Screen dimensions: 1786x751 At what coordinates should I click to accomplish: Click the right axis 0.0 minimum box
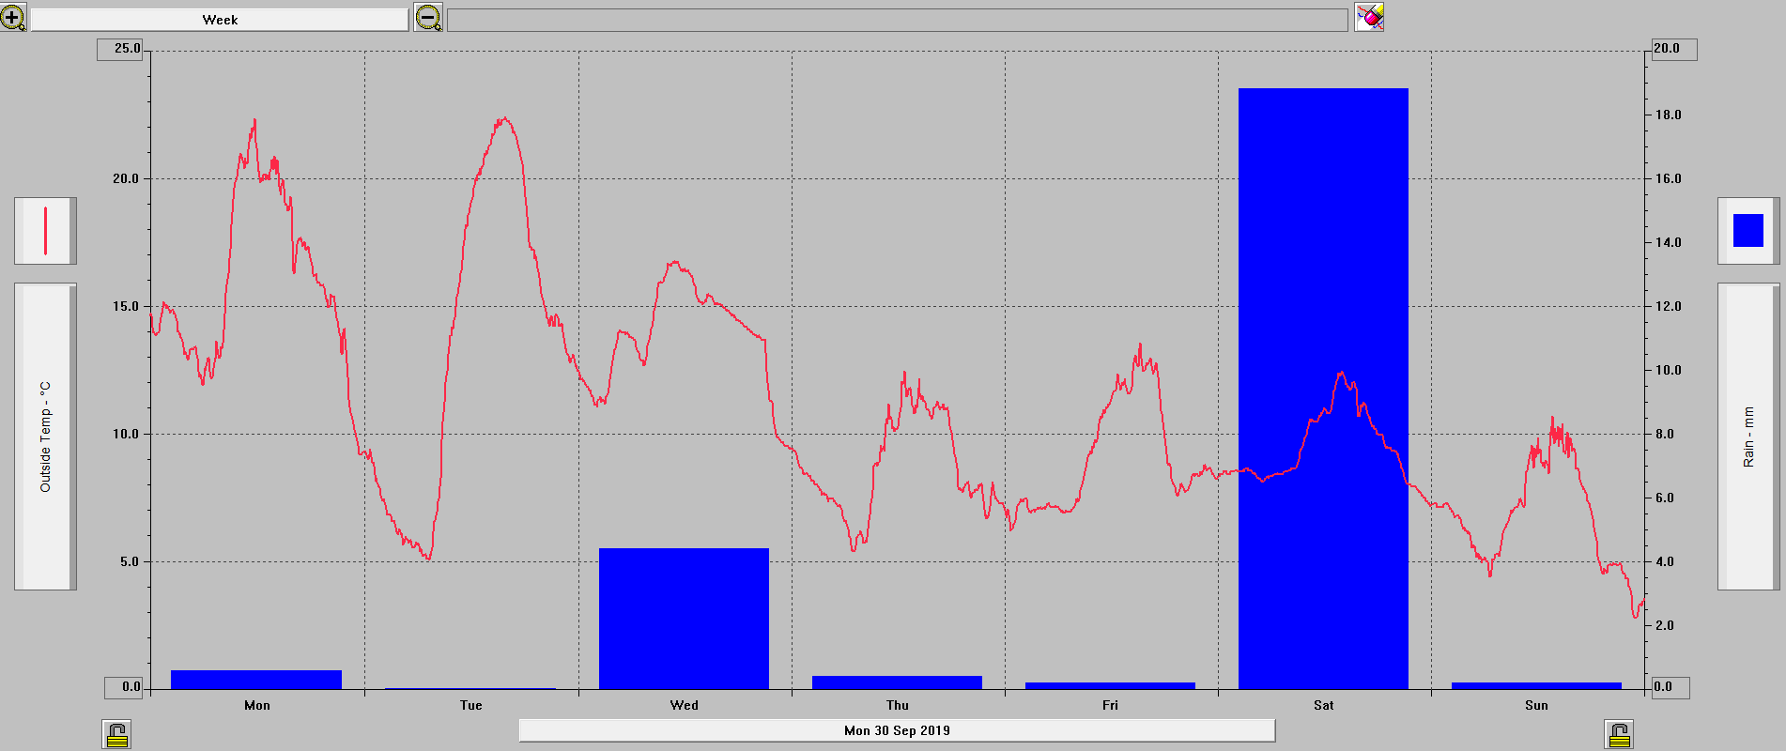click(1669, 687)
